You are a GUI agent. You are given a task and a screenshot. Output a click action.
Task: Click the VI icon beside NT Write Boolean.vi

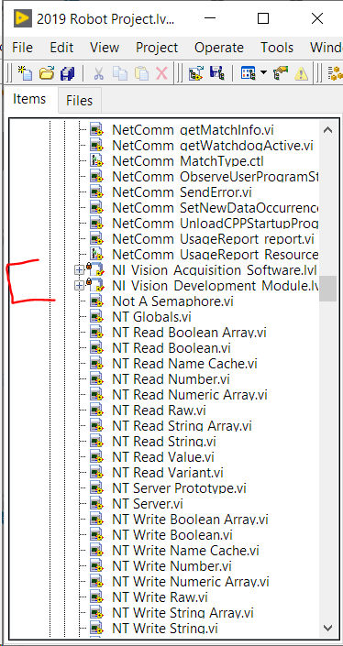(96, 535)
